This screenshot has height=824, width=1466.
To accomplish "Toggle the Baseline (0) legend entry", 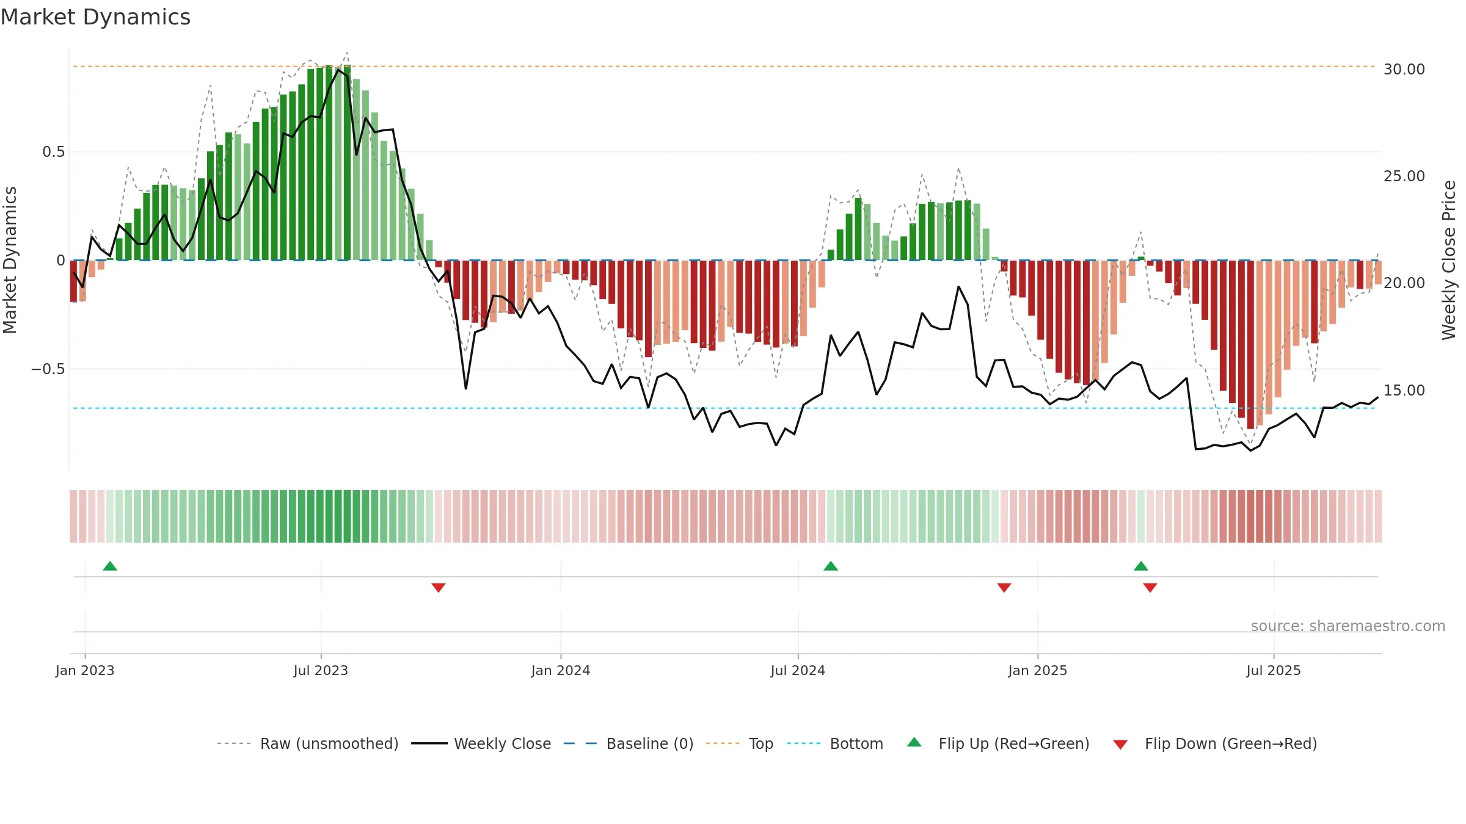I will pos(628,743).
